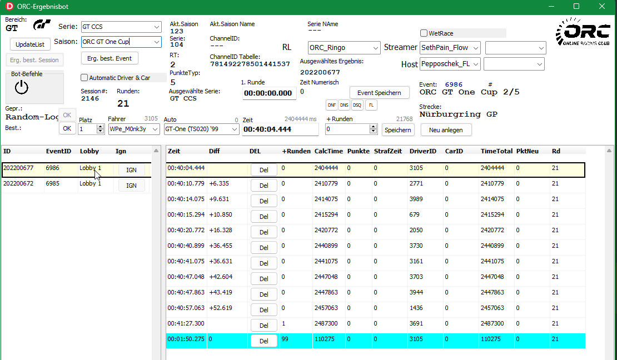Expand the Streamer dropdown SethPain_Flow
The height and width of the screenshot is (360, 617).
tap(475, 48)
